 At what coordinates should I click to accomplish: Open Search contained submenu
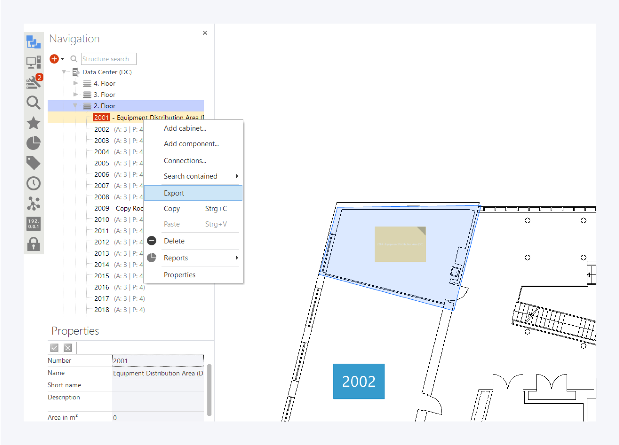coord(191,176)
